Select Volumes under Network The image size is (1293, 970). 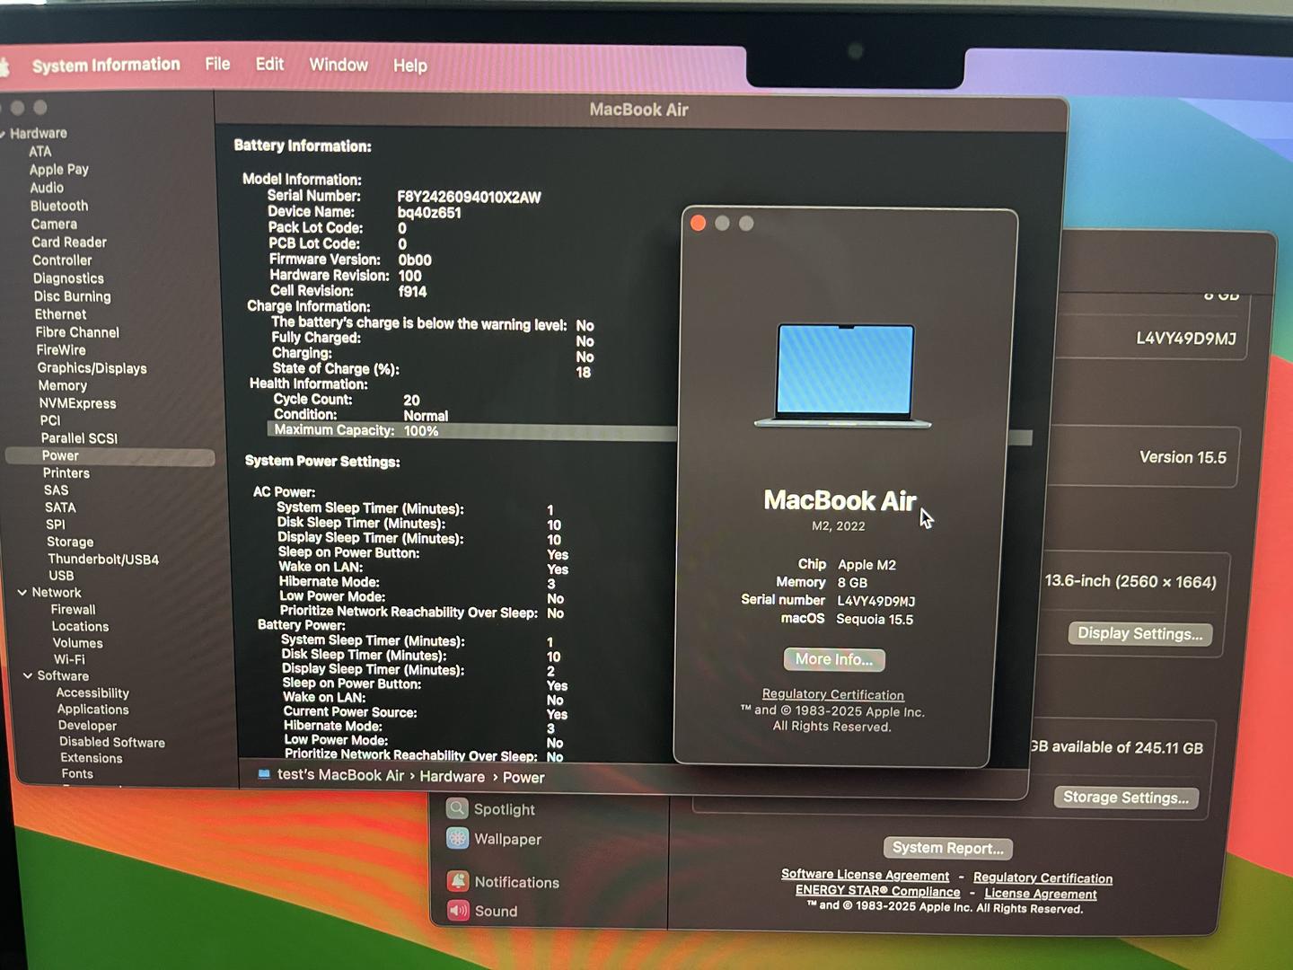point(77,643)
